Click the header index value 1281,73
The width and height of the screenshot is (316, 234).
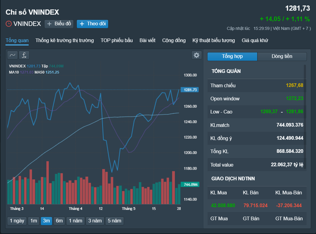pyautogui.click(x=297, y=8)
